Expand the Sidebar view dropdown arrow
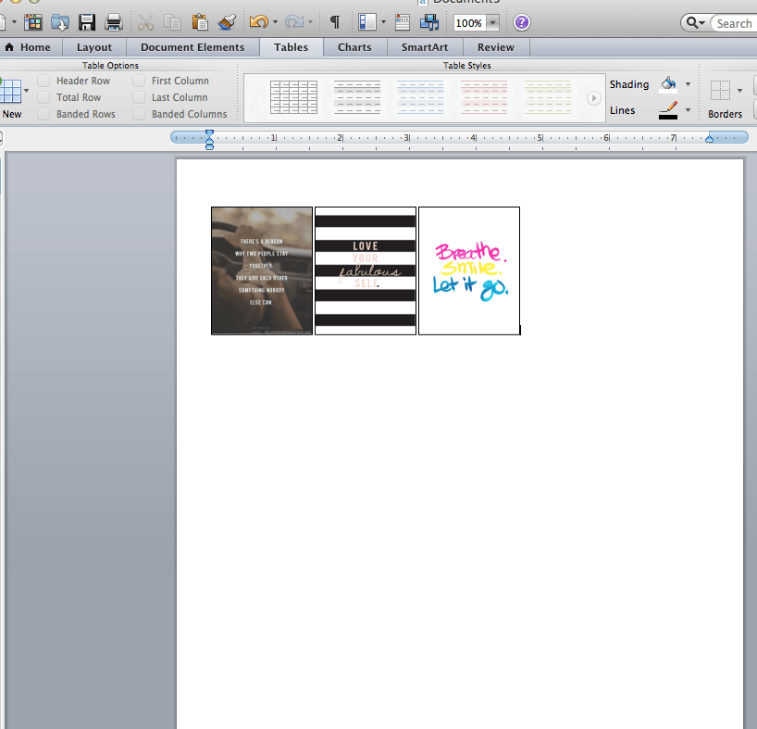The height and width of the screenshot is (729, 757). tap(383, 22)
